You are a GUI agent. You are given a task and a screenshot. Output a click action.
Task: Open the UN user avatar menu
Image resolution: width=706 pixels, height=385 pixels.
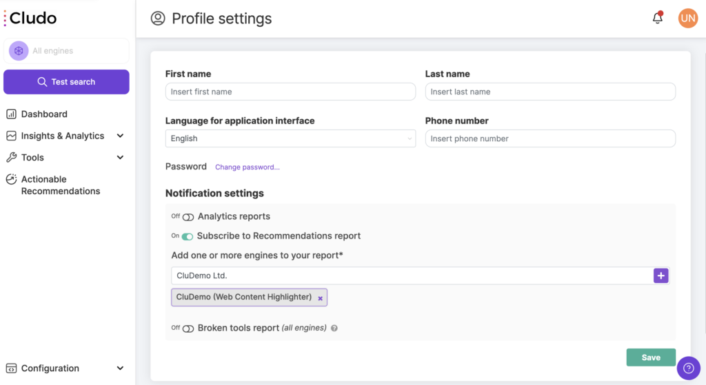point(688,18)
